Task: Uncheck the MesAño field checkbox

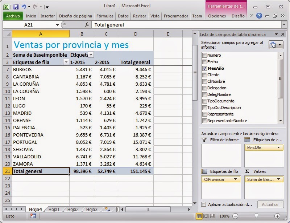Action: pos(204,68)
